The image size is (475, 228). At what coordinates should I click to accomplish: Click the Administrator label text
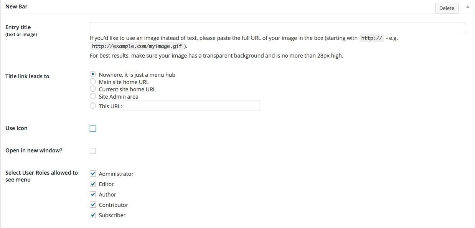coord(116,174)
